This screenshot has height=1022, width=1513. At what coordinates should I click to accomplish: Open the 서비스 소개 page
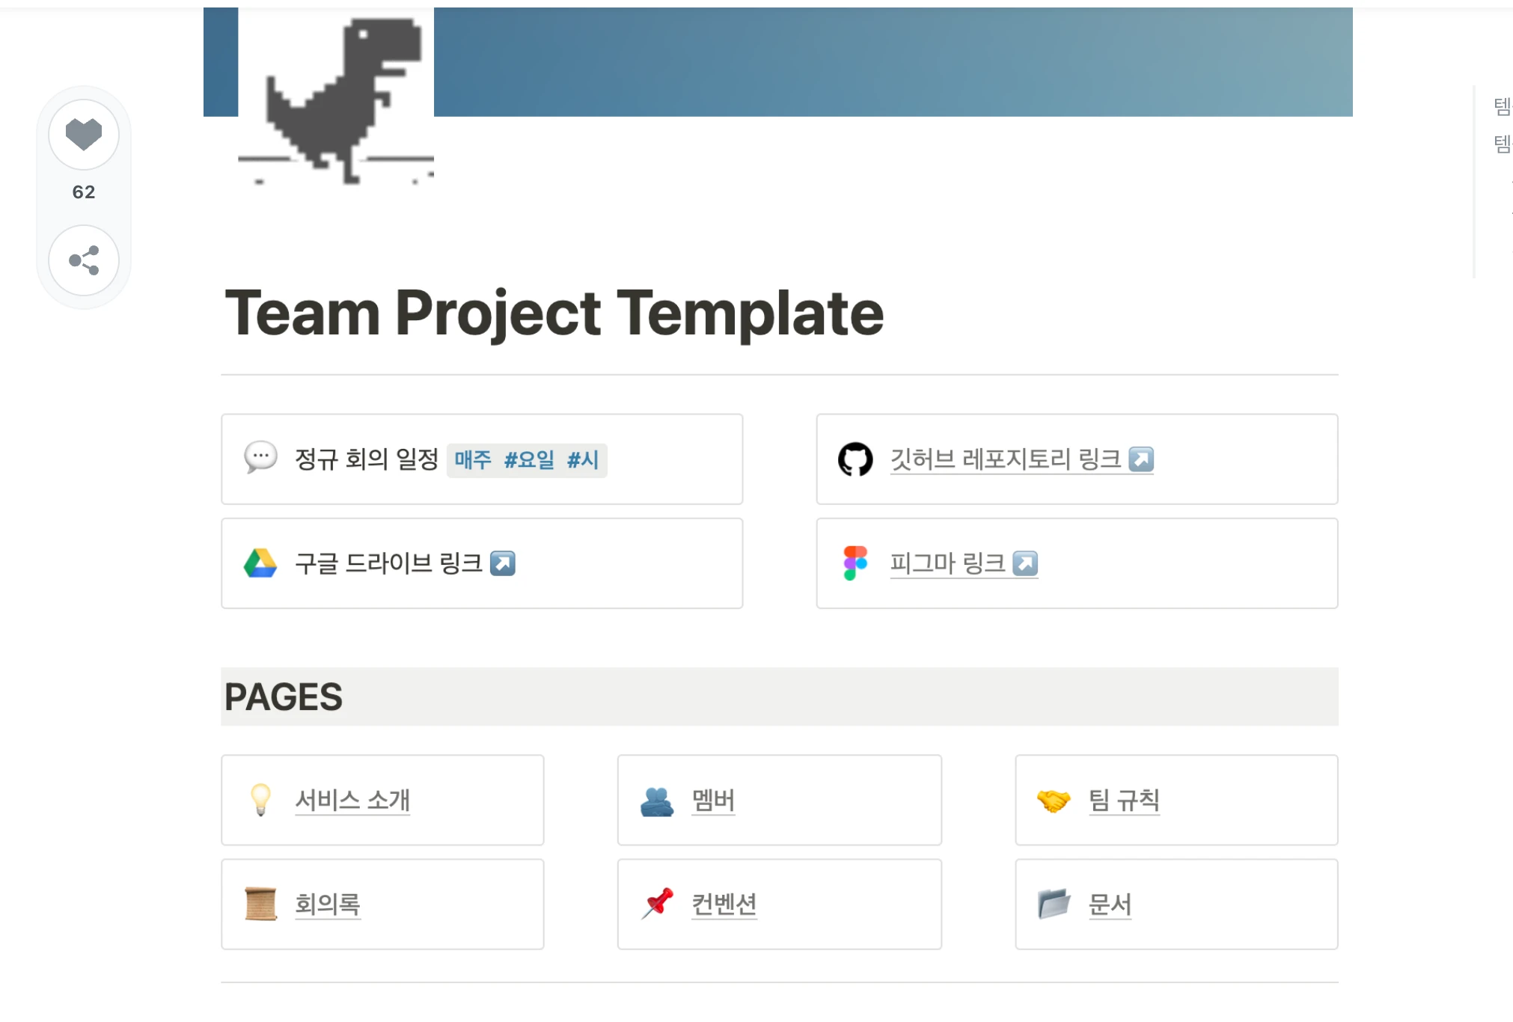(352, 800)
